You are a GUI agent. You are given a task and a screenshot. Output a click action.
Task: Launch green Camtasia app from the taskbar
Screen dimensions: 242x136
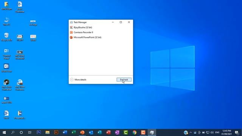(126, 133)
